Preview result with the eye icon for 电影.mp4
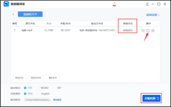 143,30
